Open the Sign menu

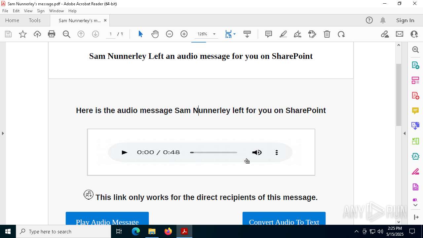41,11
